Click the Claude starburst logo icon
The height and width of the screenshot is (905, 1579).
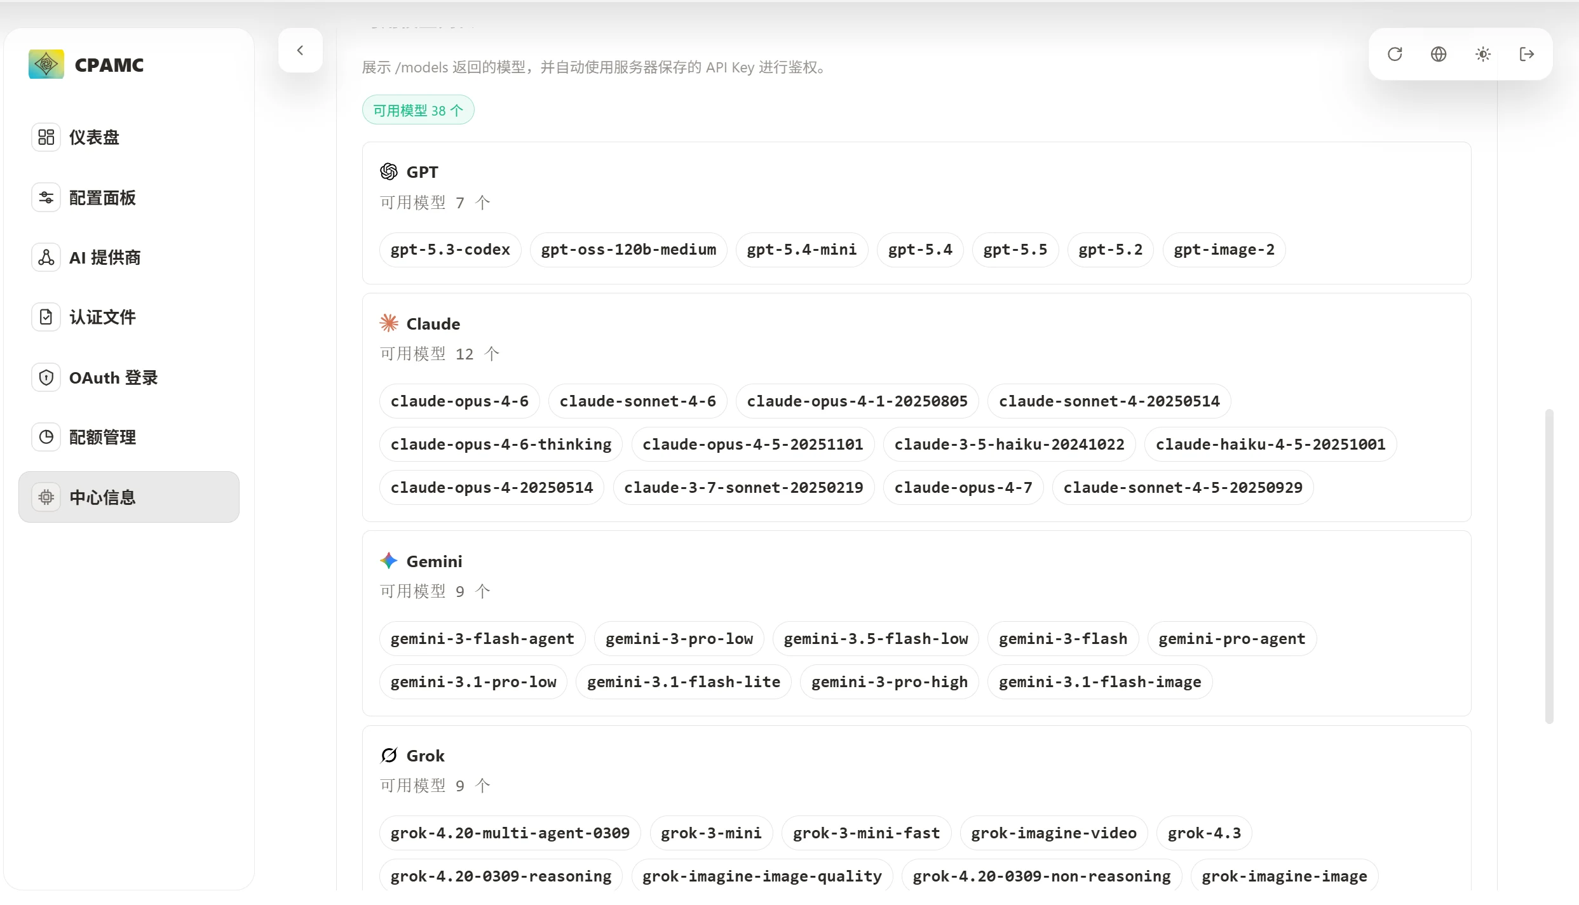tap(389, 323)
